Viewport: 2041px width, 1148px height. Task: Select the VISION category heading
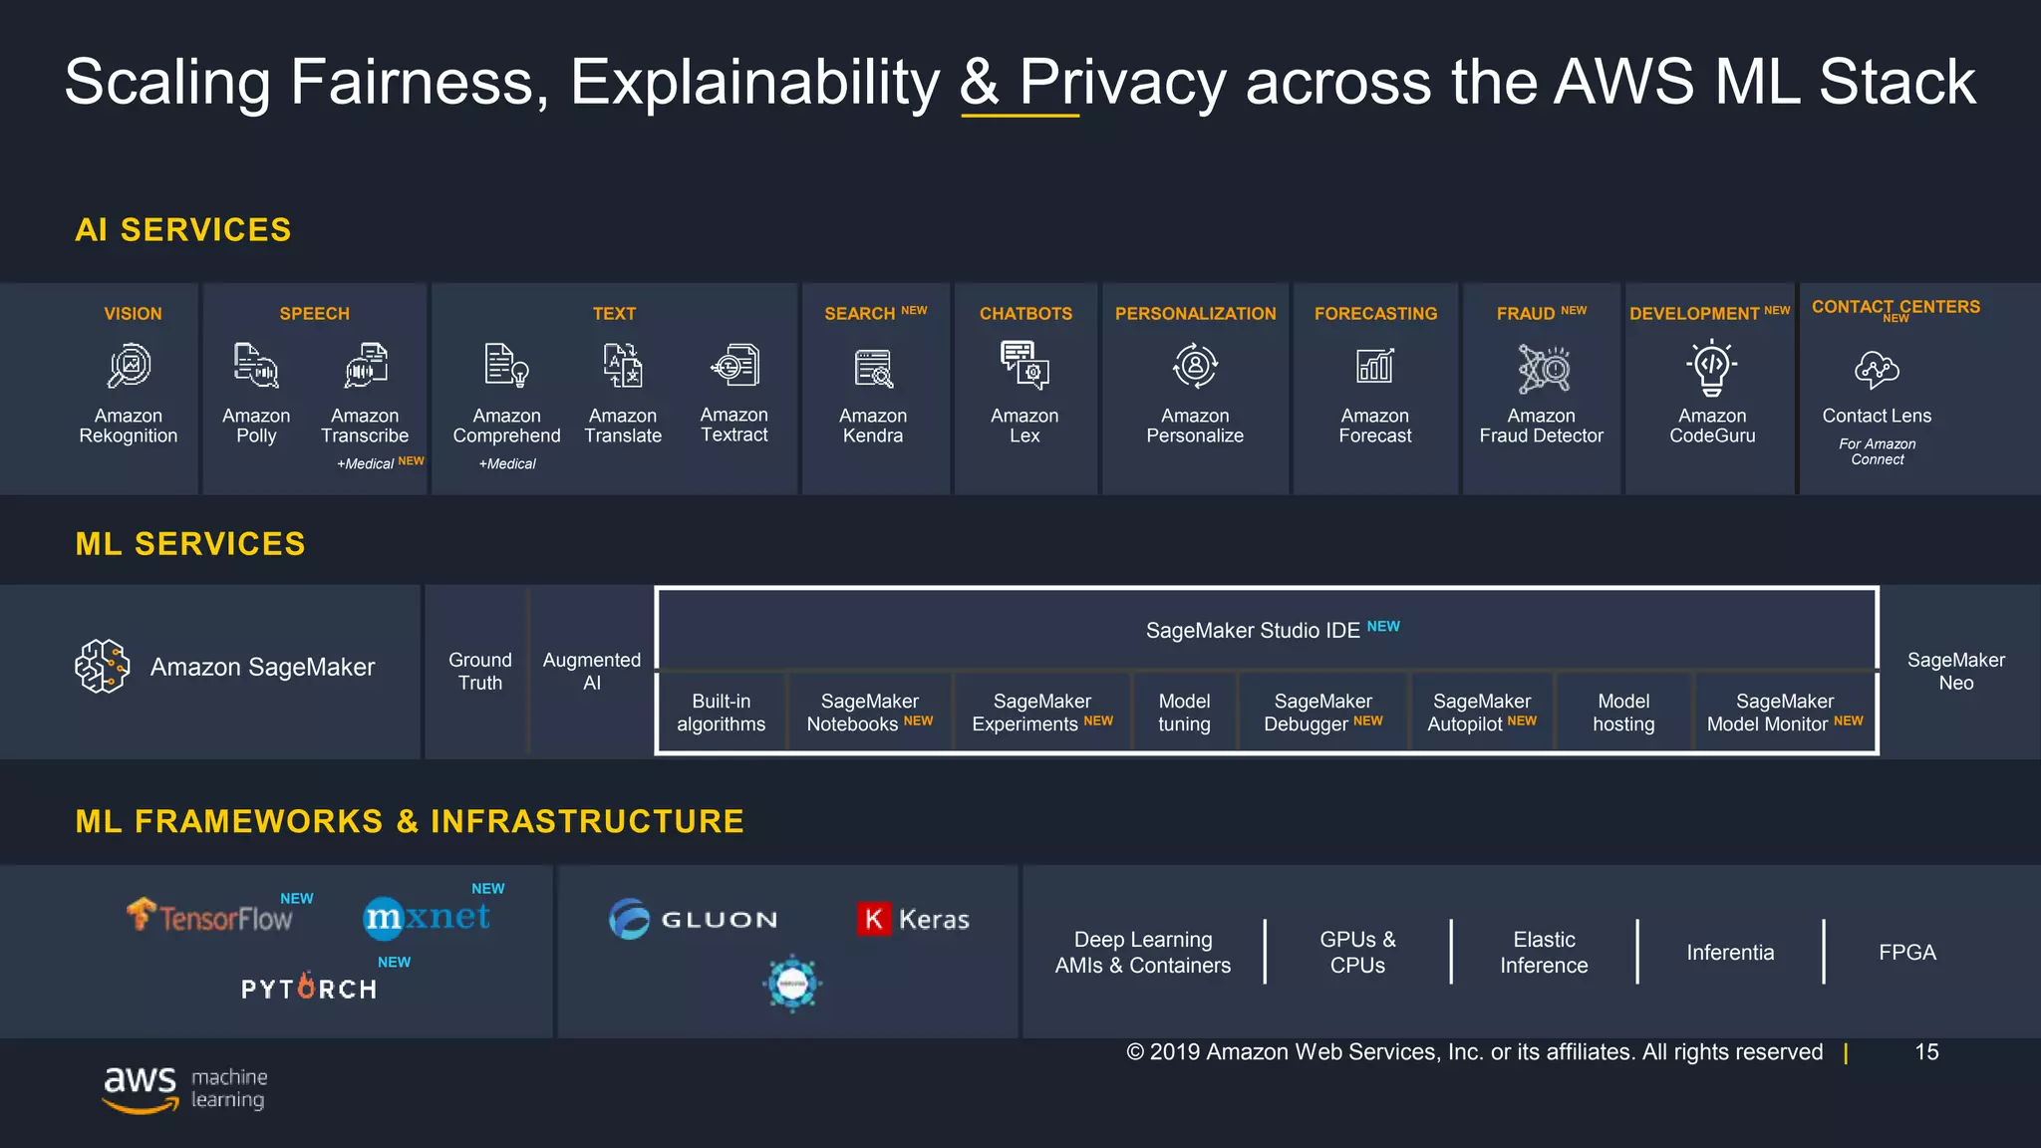tap(133, 314)
